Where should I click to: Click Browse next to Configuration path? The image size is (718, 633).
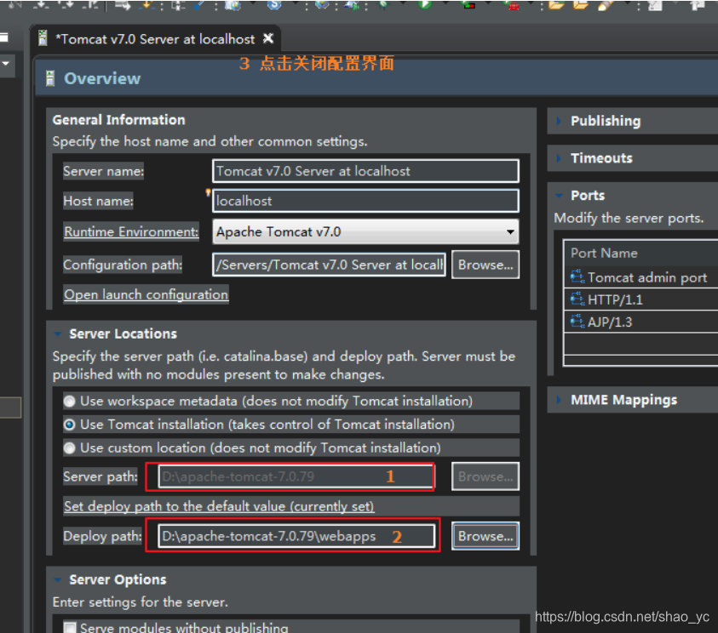(x=485, y=265)
